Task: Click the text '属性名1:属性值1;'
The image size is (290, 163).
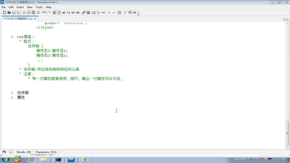Action: pos(52,51)
